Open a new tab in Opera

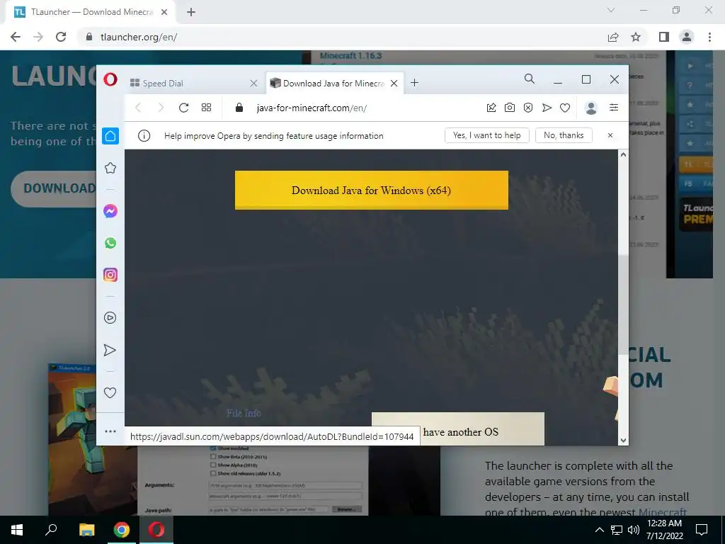415,83
